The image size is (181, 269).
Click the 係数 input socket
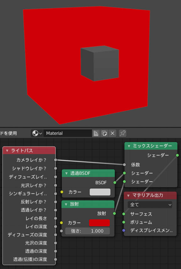(x=124, y=165)
